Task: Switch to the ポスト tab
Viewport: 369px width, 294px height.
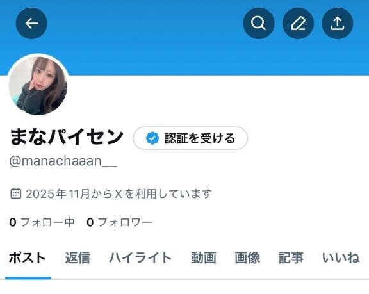Action: (28, 257)
